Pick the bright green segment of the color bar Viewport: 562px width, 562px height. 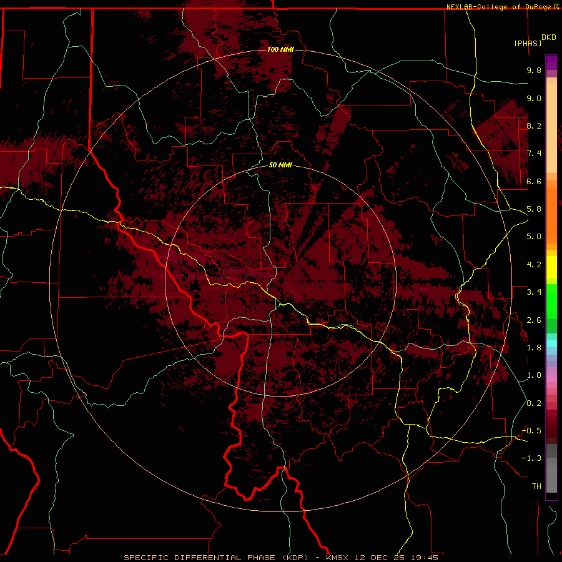(x=551, y=301)
